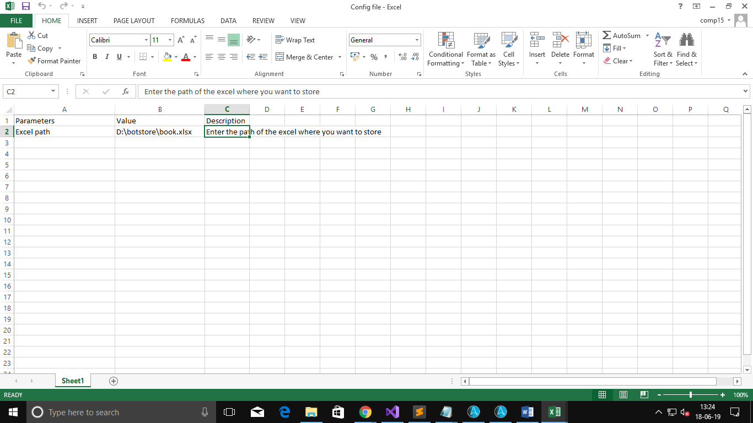Add a new sheet with plus icon
Image resolution: width=753 pixels, height=423 pixels.
click(x=114, y=381)
